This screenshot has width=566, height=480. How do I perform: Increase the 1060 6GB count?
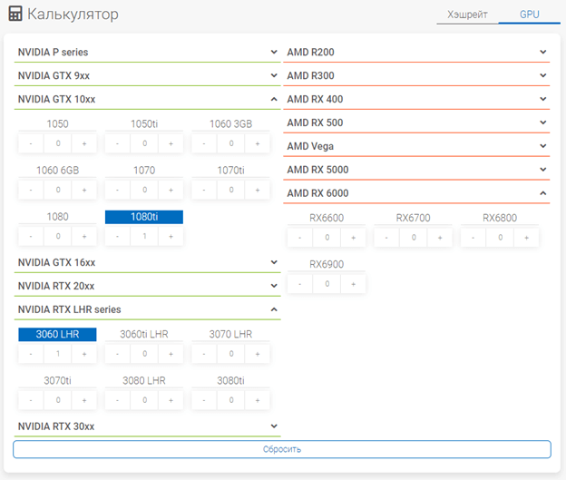pos(84,190)
